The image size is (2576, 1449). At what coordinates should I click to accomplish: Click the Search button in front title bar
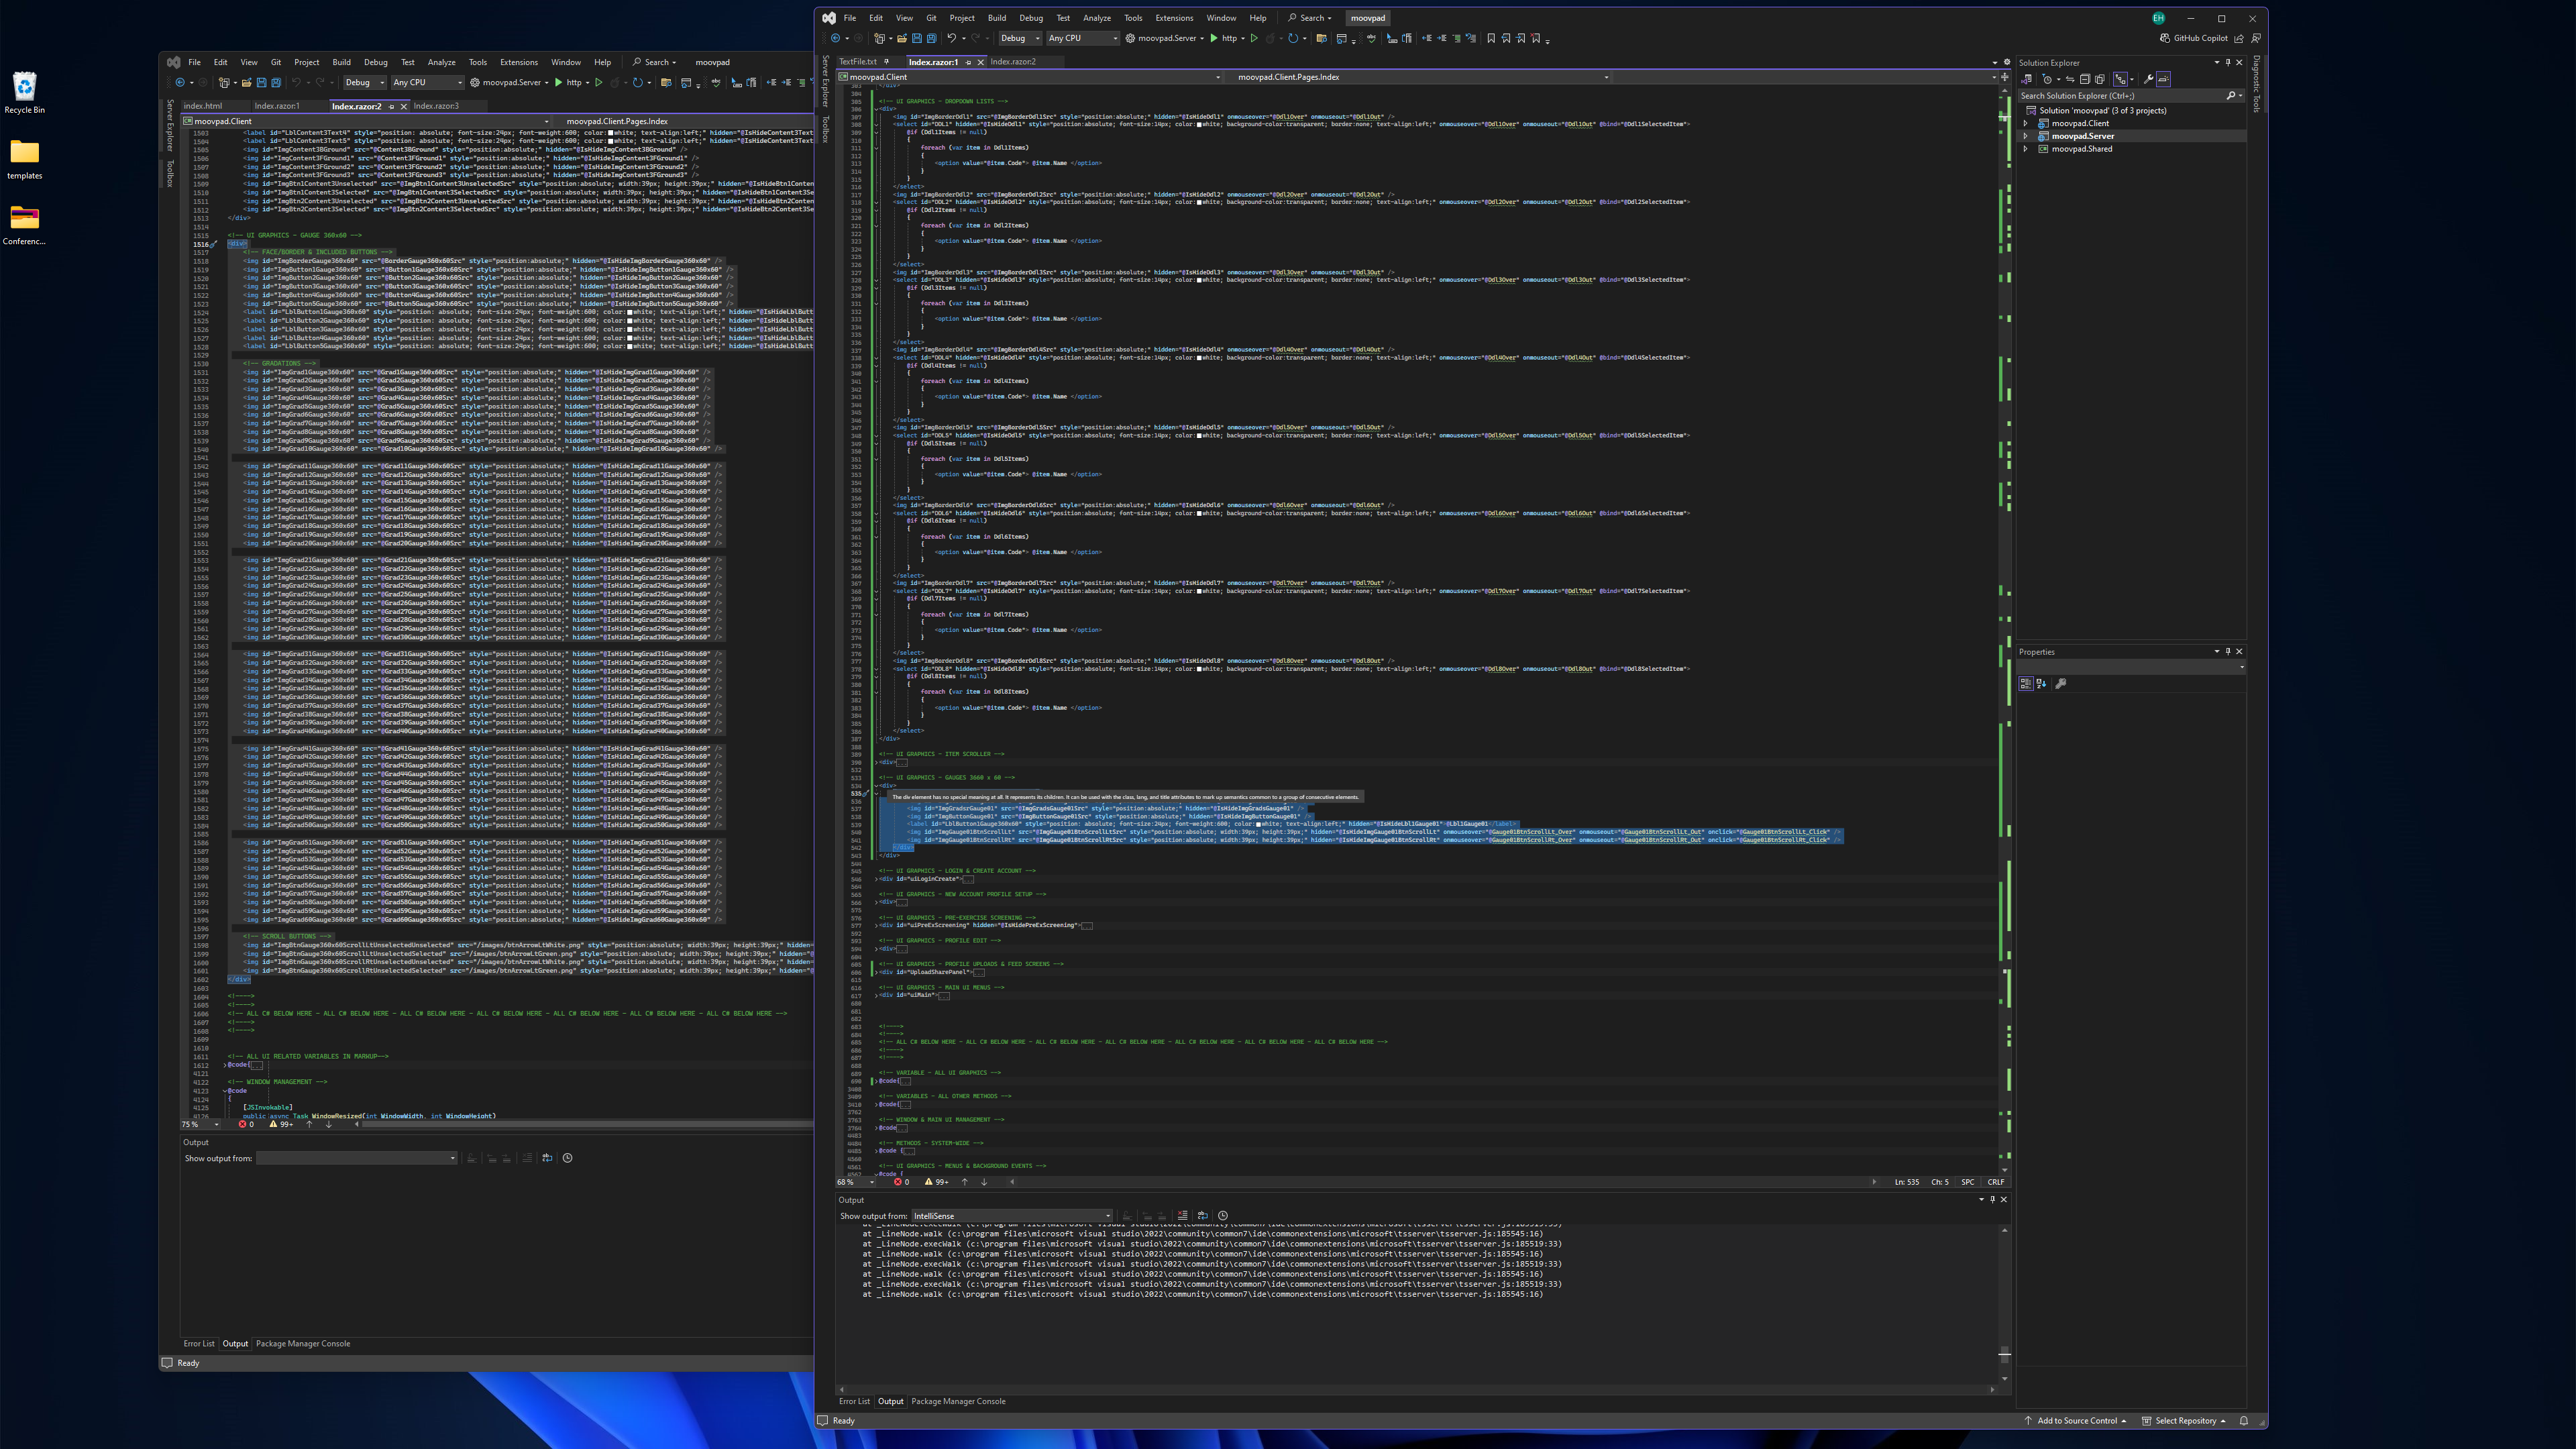click(1310, 18)
